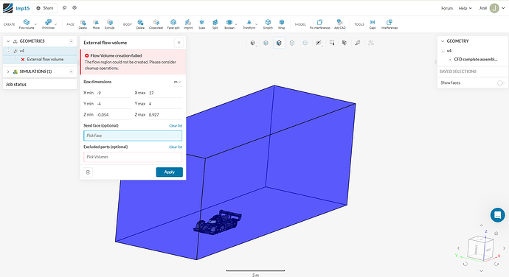
Task: Open the Primitives tool
Action: coord(48,24)
